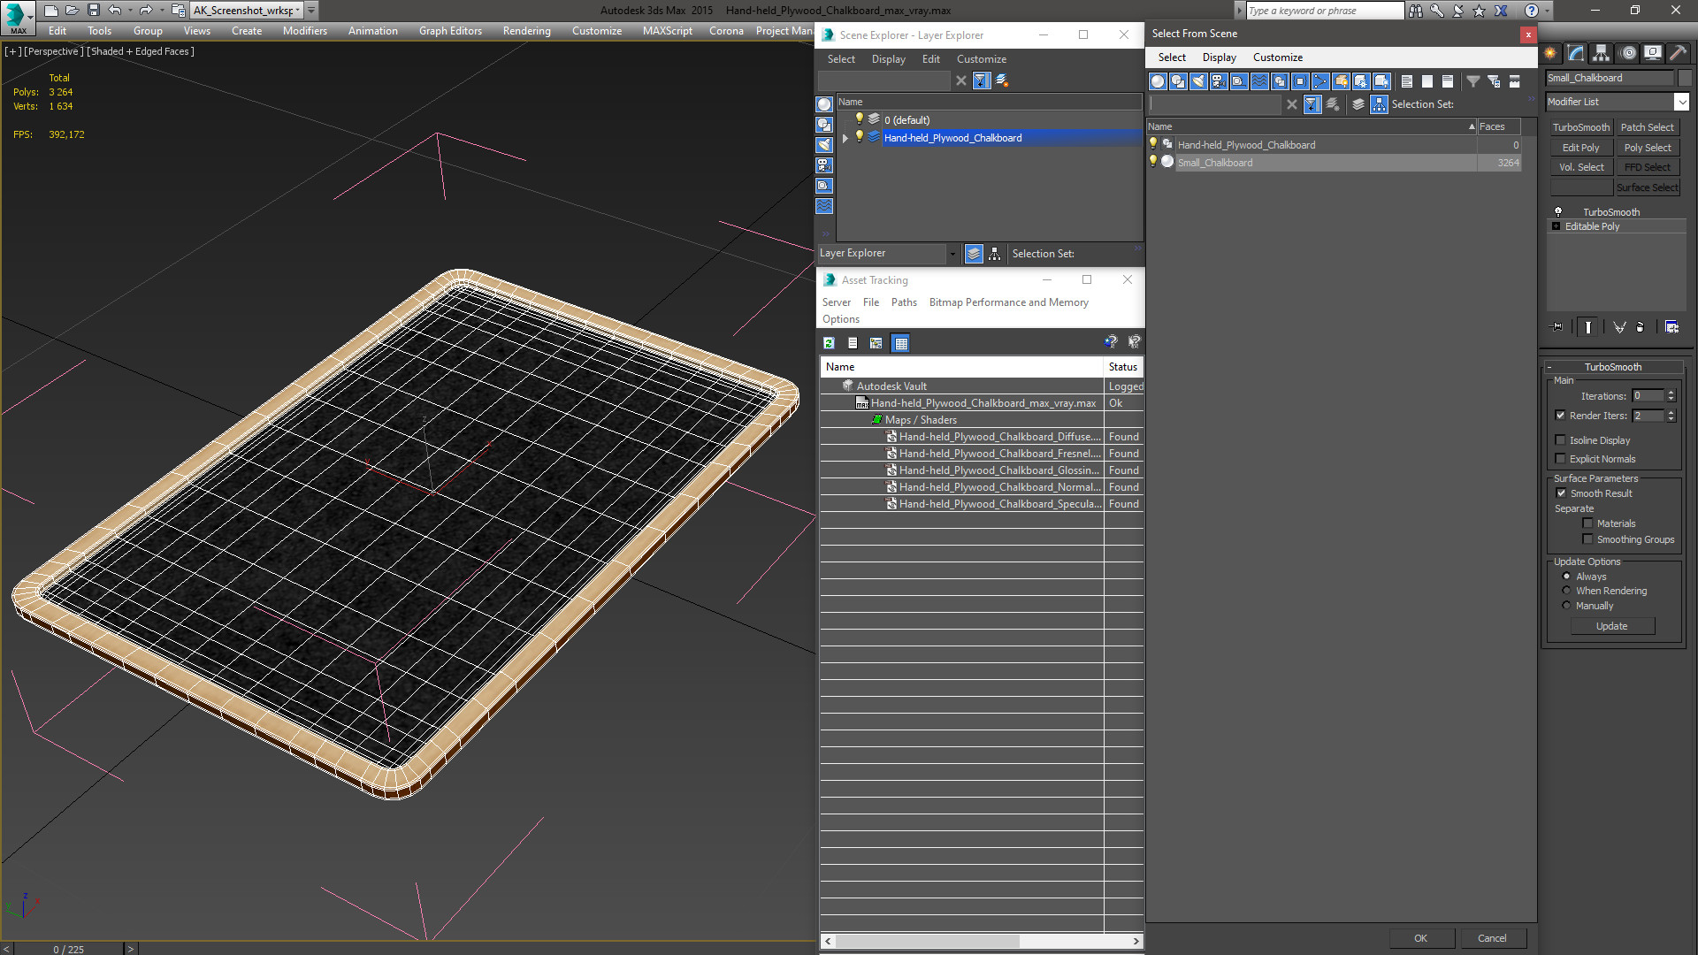Open Layer Explorer dropdown arrow
This screenshot has width=1698, height=955.
tap(952, 254)
